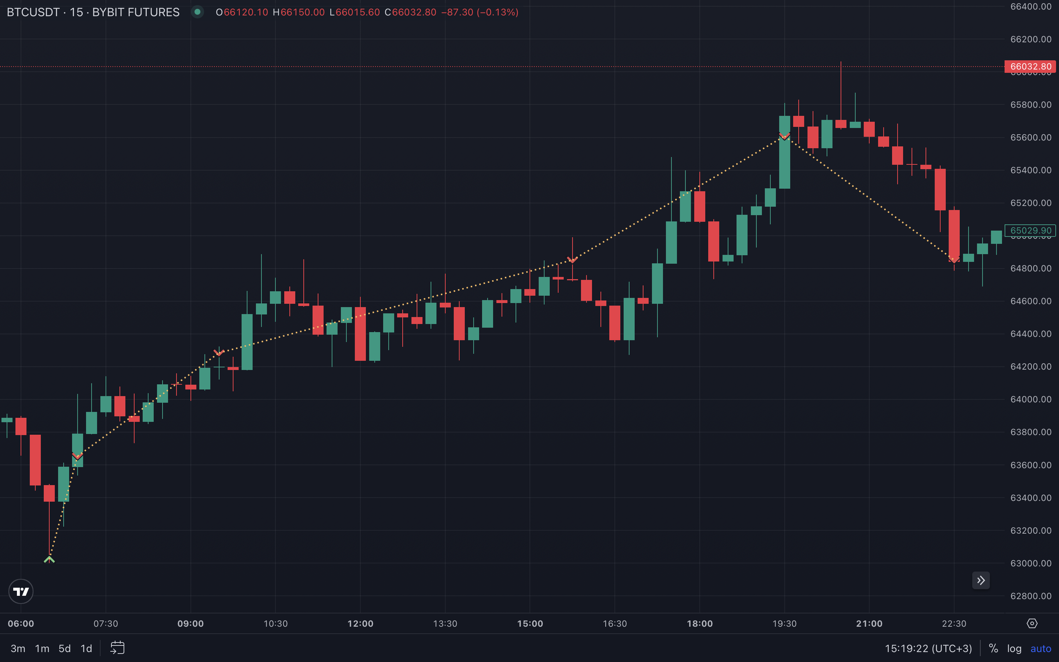Switch to the 1d date range
The image size is (1059, 662).
[86, 648]
